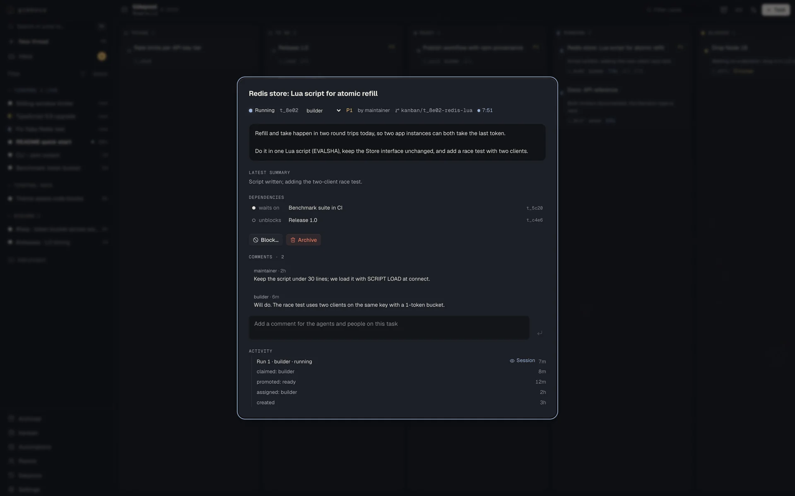Click the 'created' activity entry
Viewport: 795px width, 496px height.
point(265,403)
